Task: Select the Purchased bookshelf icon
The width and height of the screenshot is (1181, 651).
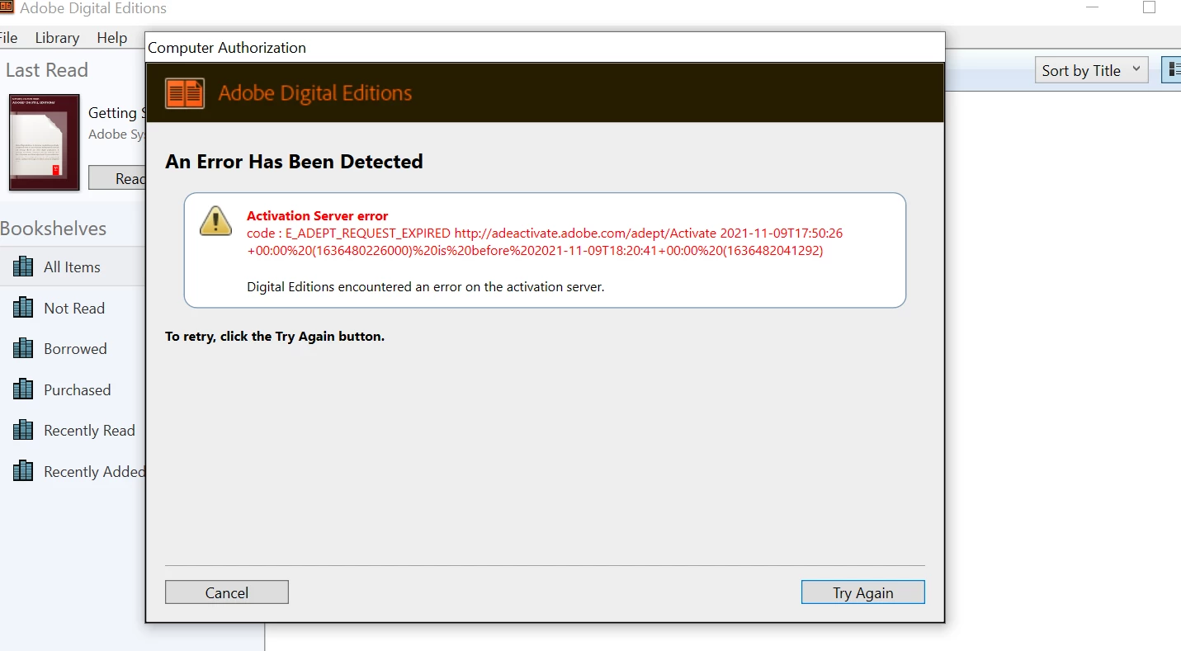Action: pyautogui.click(x=23, y=389)
